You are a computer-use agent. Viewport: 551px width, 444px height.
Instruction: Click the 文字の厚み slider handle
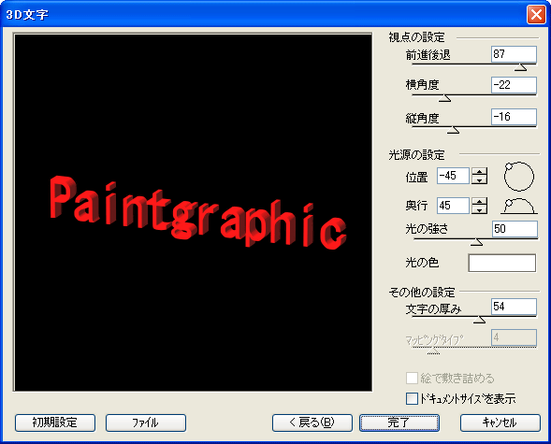pyautogui.click(x=479, y=320)
